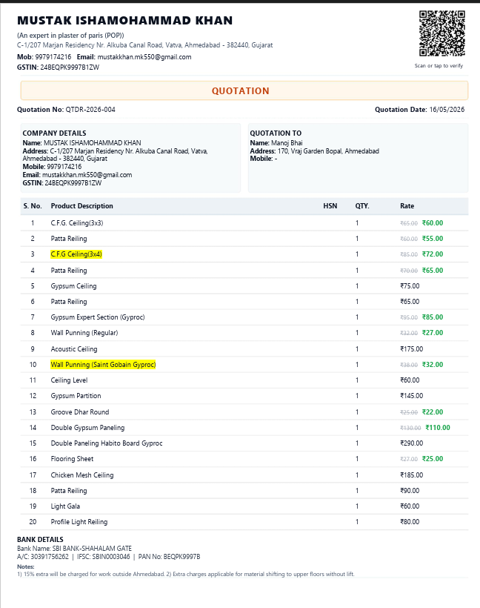Click the Light Gala description
480x608 pixels.
click(65, 506)
